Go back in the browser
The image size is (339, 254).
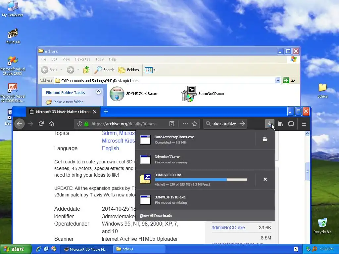tap(20, 124)
